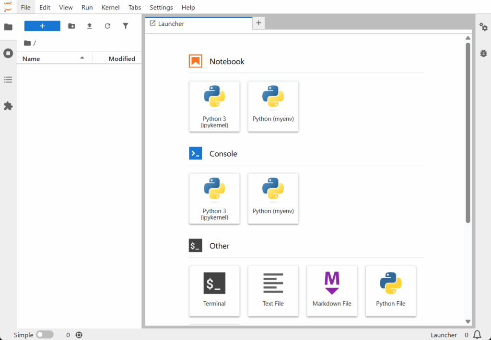Refresh the file browser list
The height and width of the screenshot is (340, 491).
[107, 26]
